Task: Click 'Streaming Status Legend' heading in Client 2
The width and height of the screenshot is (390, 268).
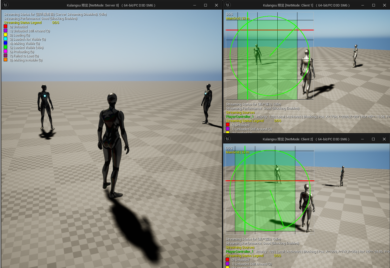Action: tap(245, 256)
